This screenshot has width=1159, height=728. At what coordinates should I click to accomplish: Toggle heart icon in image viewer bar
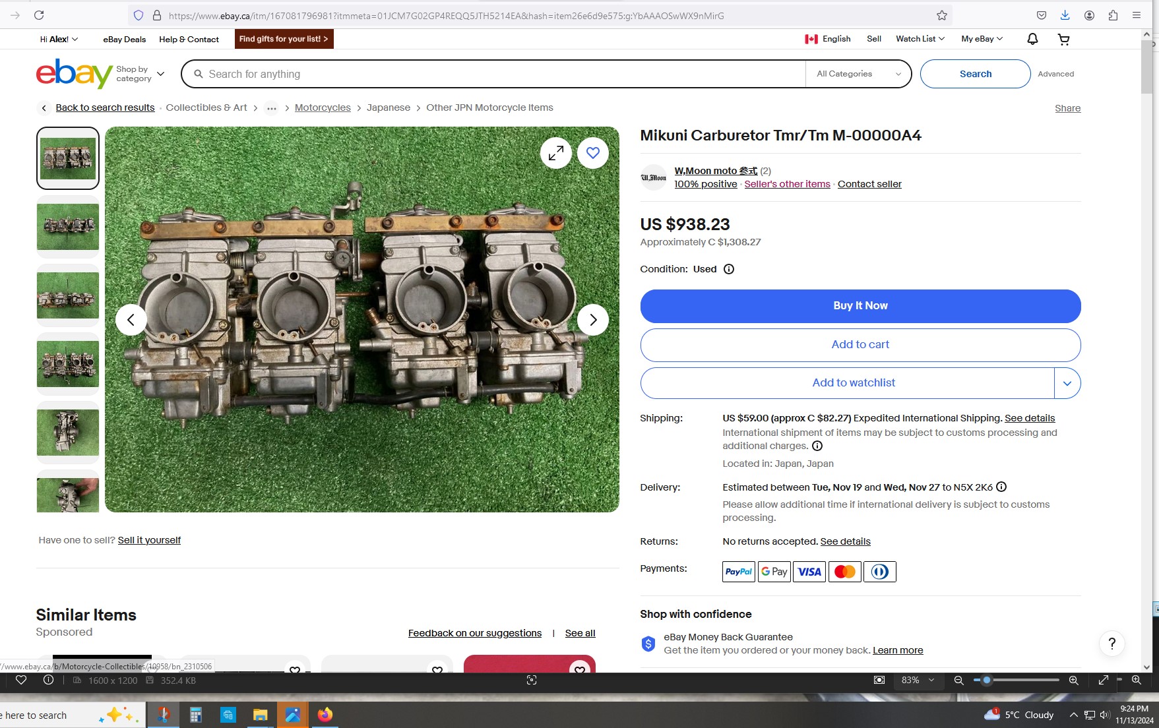point(21,680)
